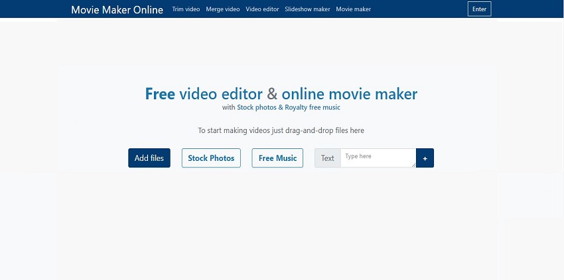Click the plus icon to add text

tap(425, 158)
